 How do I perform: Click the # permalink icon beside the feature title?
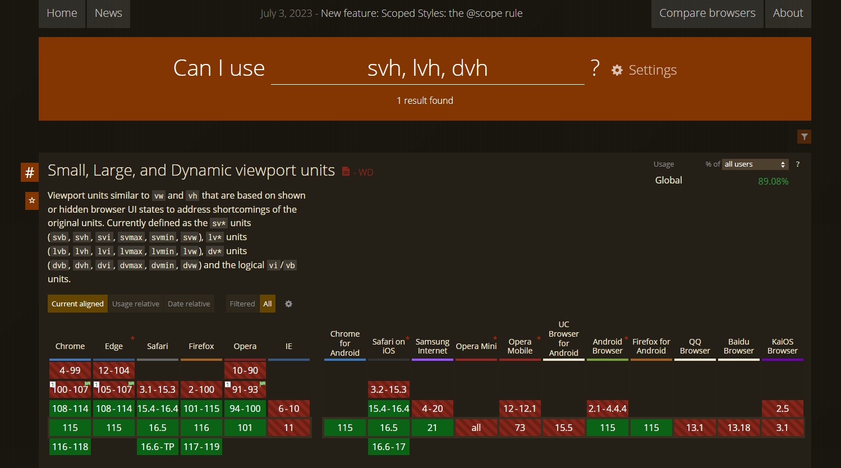[x=30, y=172]
